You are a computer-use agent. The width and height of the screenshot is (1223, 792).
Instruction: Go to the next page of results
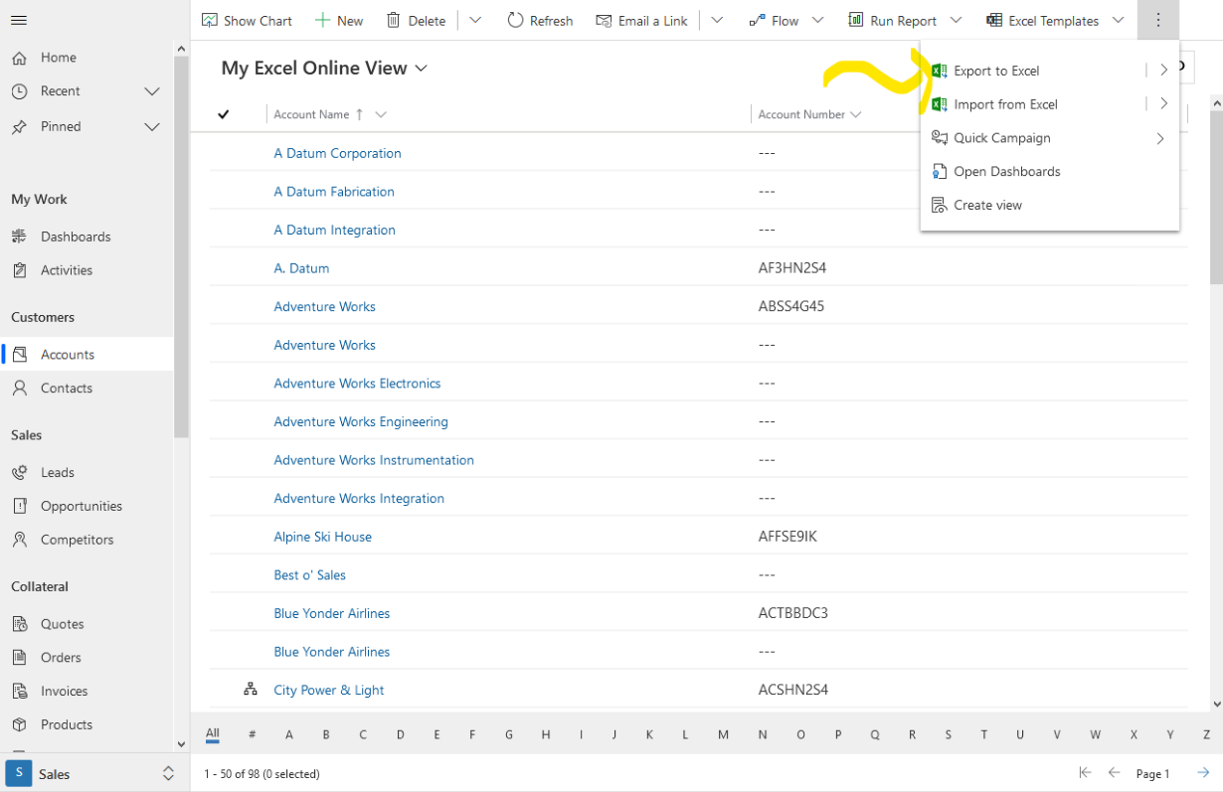coord(1203,772)
